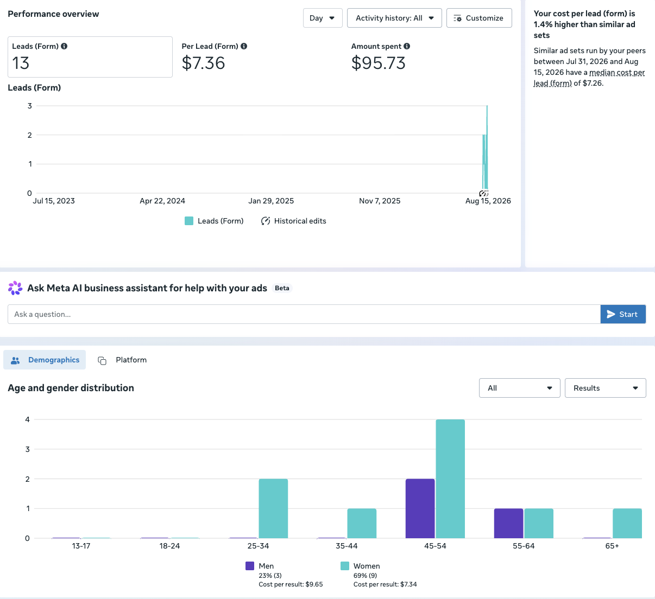This screenshot has width=655, height=599.
Task: Click the Meta AI assistant logo icon
Action: pyautogui.click(x=15, y=288)
